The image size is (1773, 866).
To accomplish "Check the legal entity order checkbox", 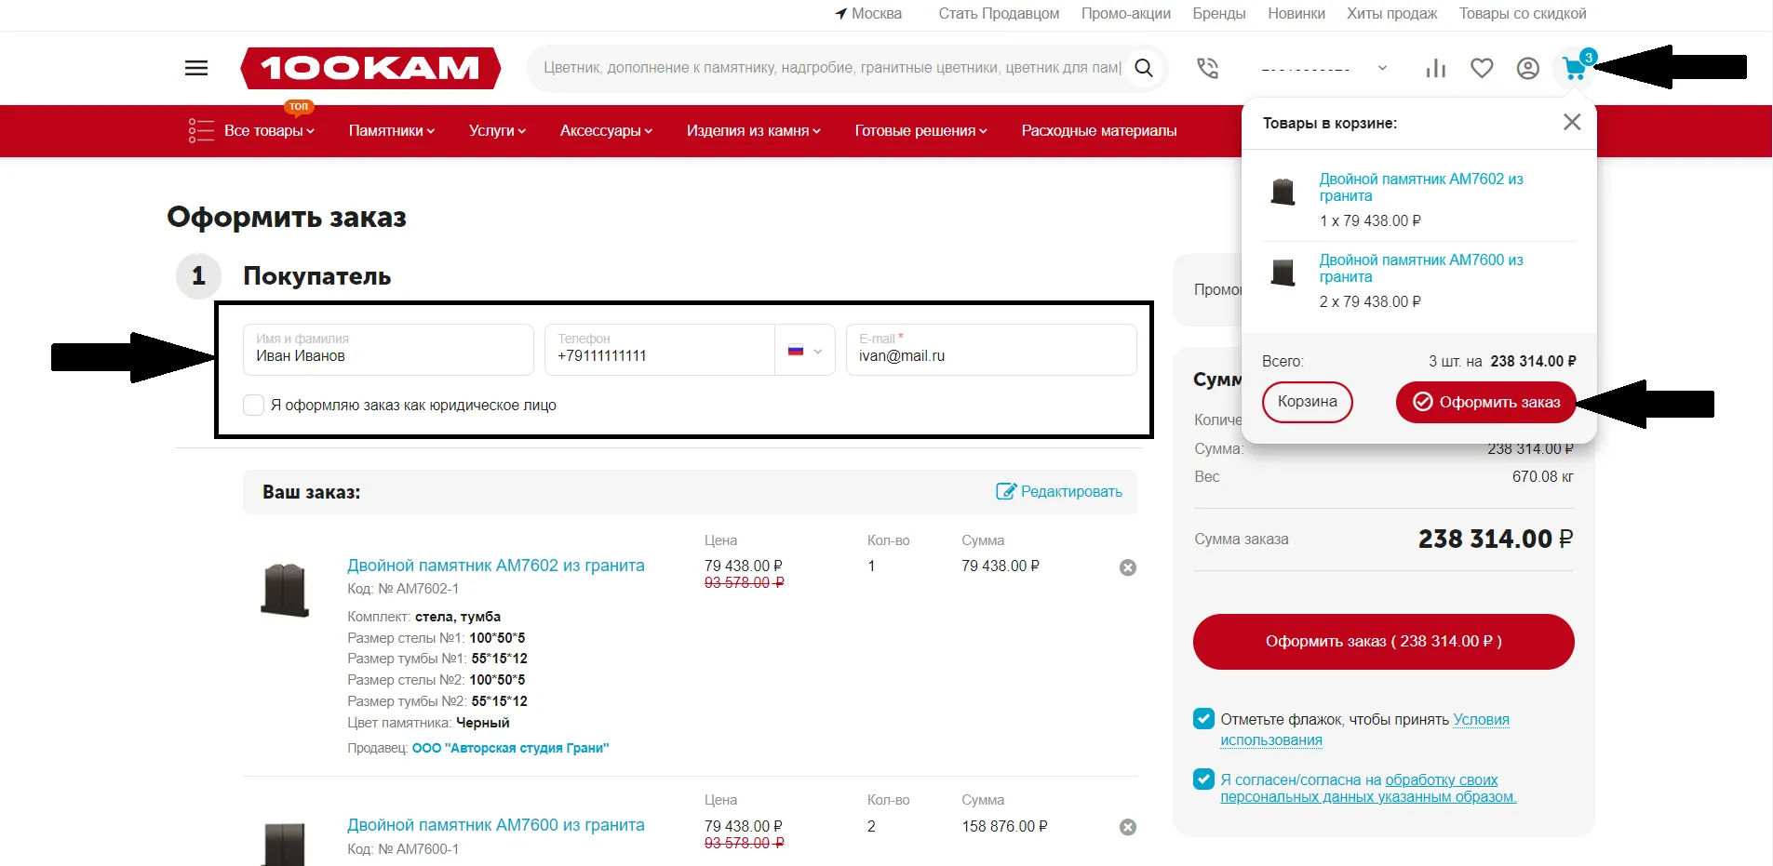I will pyautogui.click(x=253, y=406).
